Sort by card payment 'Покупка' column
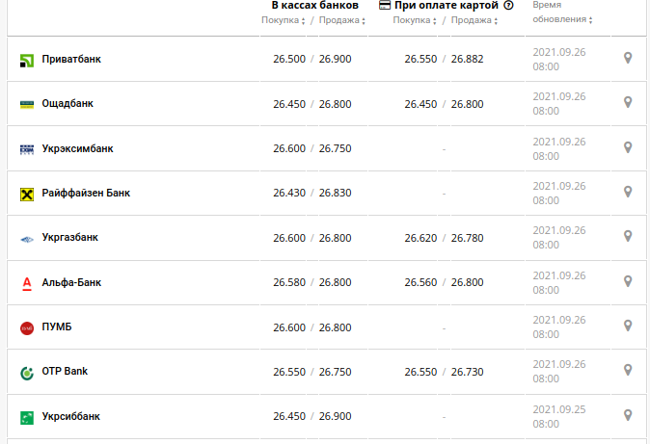The height and width of the screenshot is (444, 650). pyautogui.click(x=413, y=20)
